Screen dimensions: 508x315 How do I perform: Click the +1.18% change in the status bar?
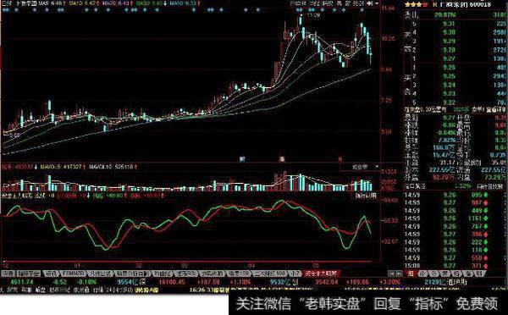click(x=240, y=282)
